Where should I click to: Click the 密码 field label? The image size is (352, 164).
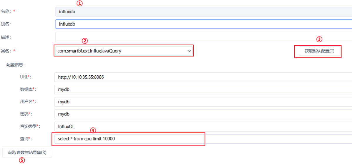coord(26,114)
